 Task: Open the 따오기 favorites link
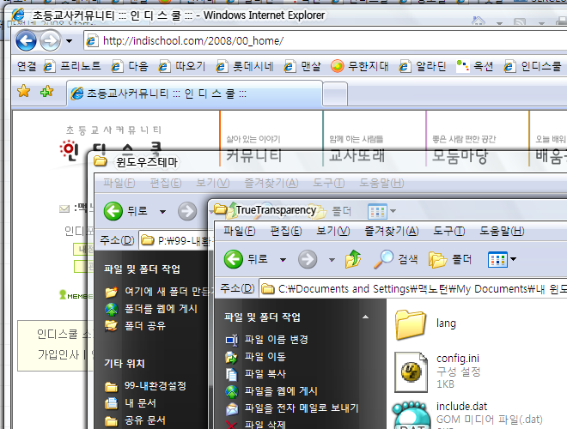pyautogui.click(x=182, y=66)
